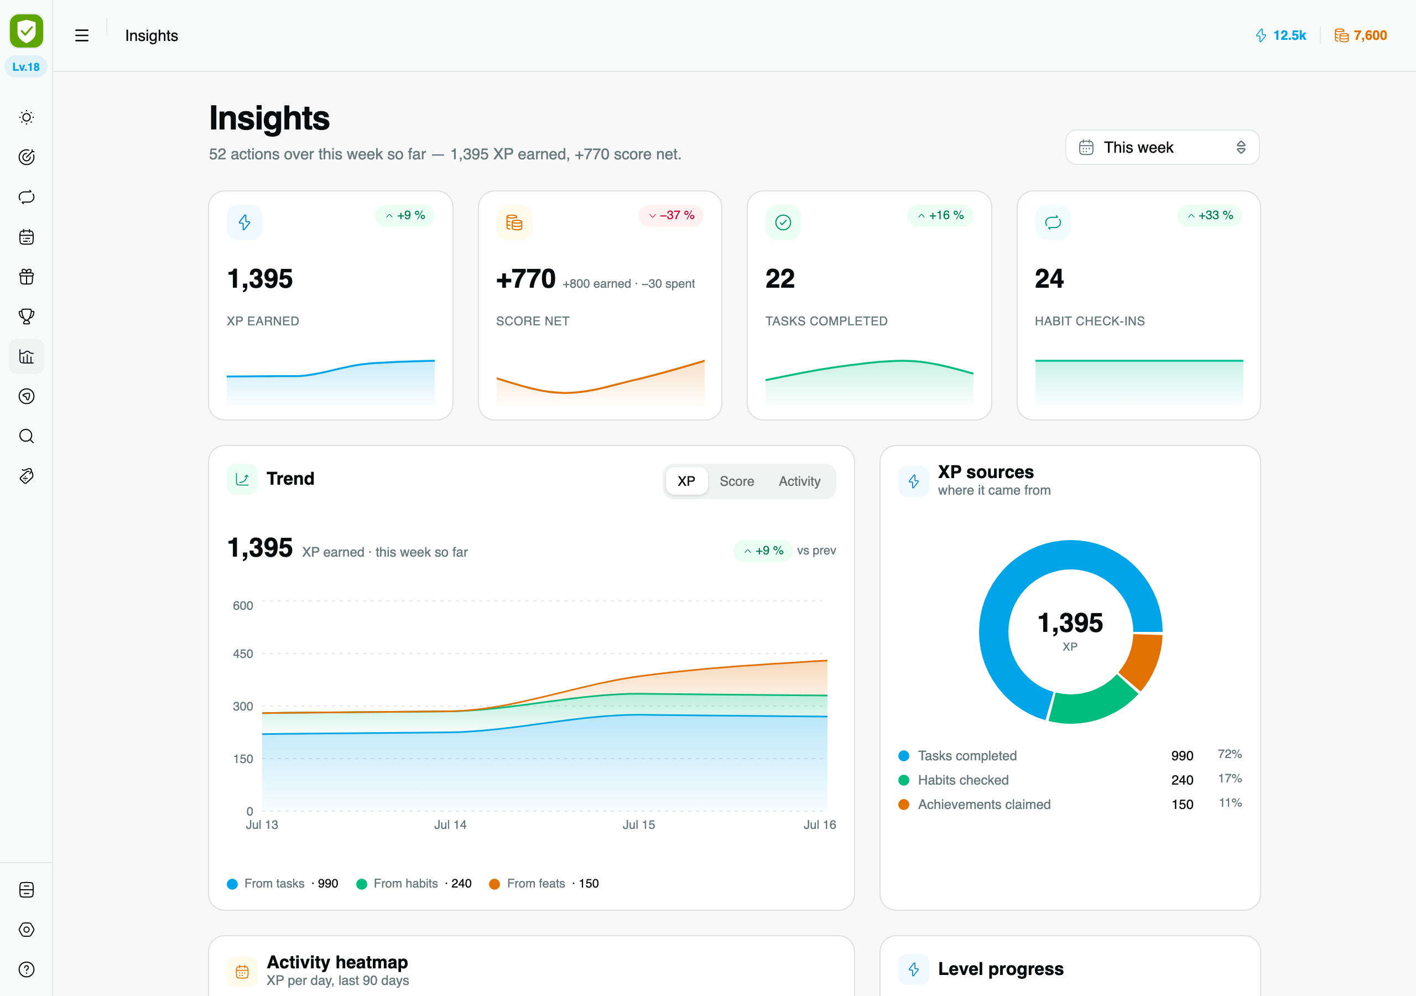Toggle From tasks legend item
Viewport: 1416px width, 996px height.
283,883
